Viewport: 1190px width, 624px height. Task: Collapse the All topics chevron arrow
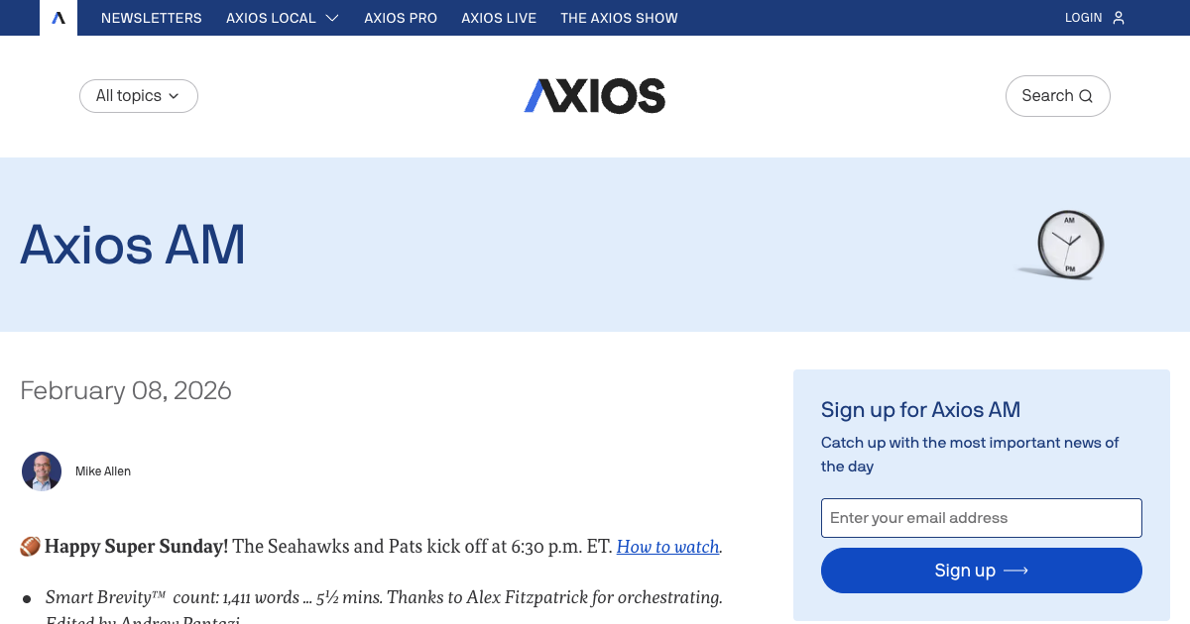(x=174, y=96)
